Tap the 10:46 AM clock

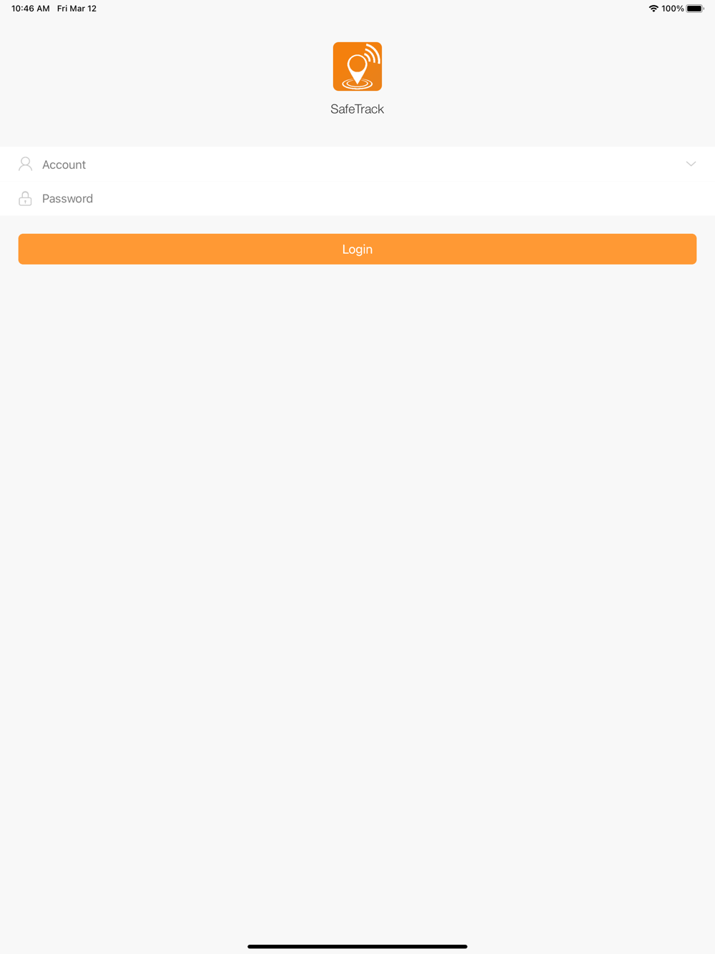pyautogui.click(x=31, y=9)
